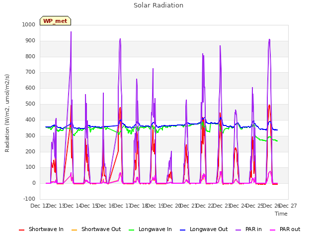The height and width of the screenshot is (239, 318).
Task: Click the WP_met label box
Action: 55,21
